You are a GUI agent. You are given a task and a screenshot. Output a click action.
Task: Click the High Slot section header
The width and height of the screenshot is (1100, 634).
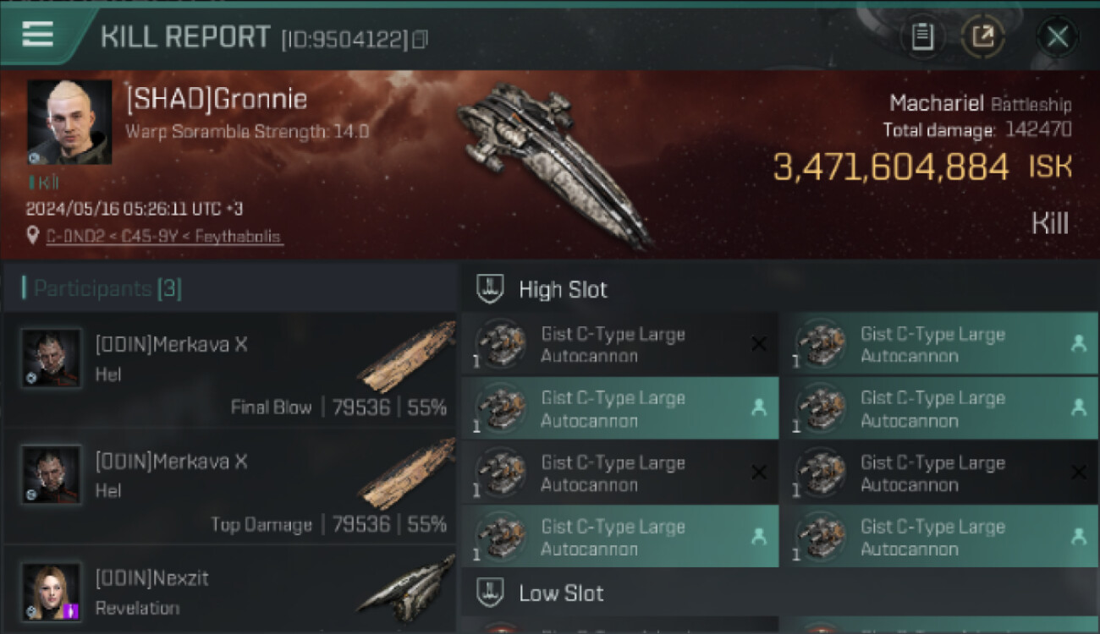[x=564, y=290]
